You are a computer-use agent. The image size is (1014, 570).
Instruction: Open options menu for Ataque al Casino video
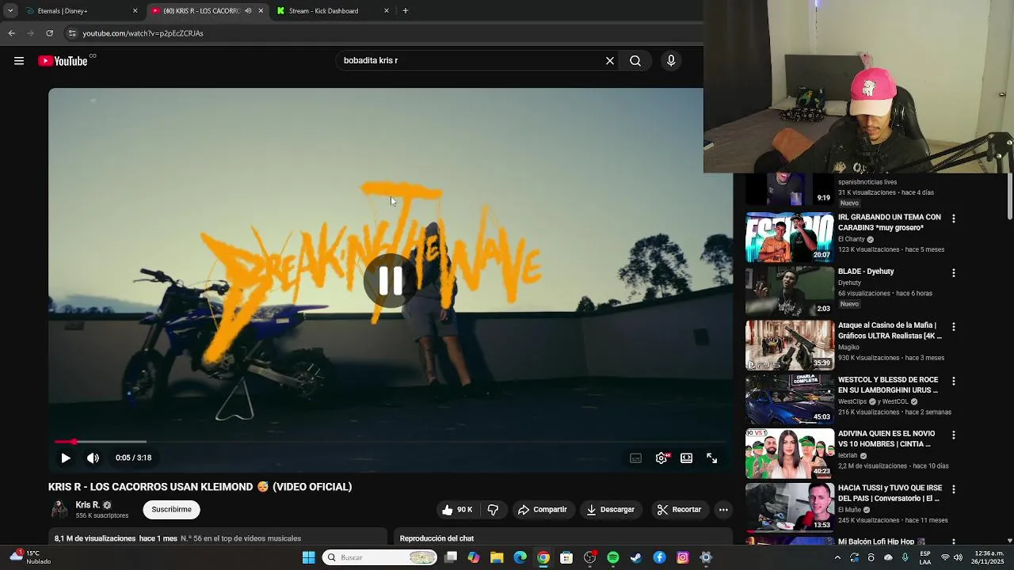(954, 327)
